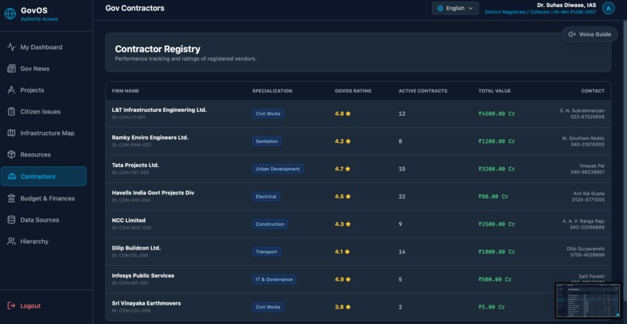This screenshot has width=627, height=324.
Task: Click contact S. N. Subrahmanyan
Action: pyautogui.click(x=582, y=110)
